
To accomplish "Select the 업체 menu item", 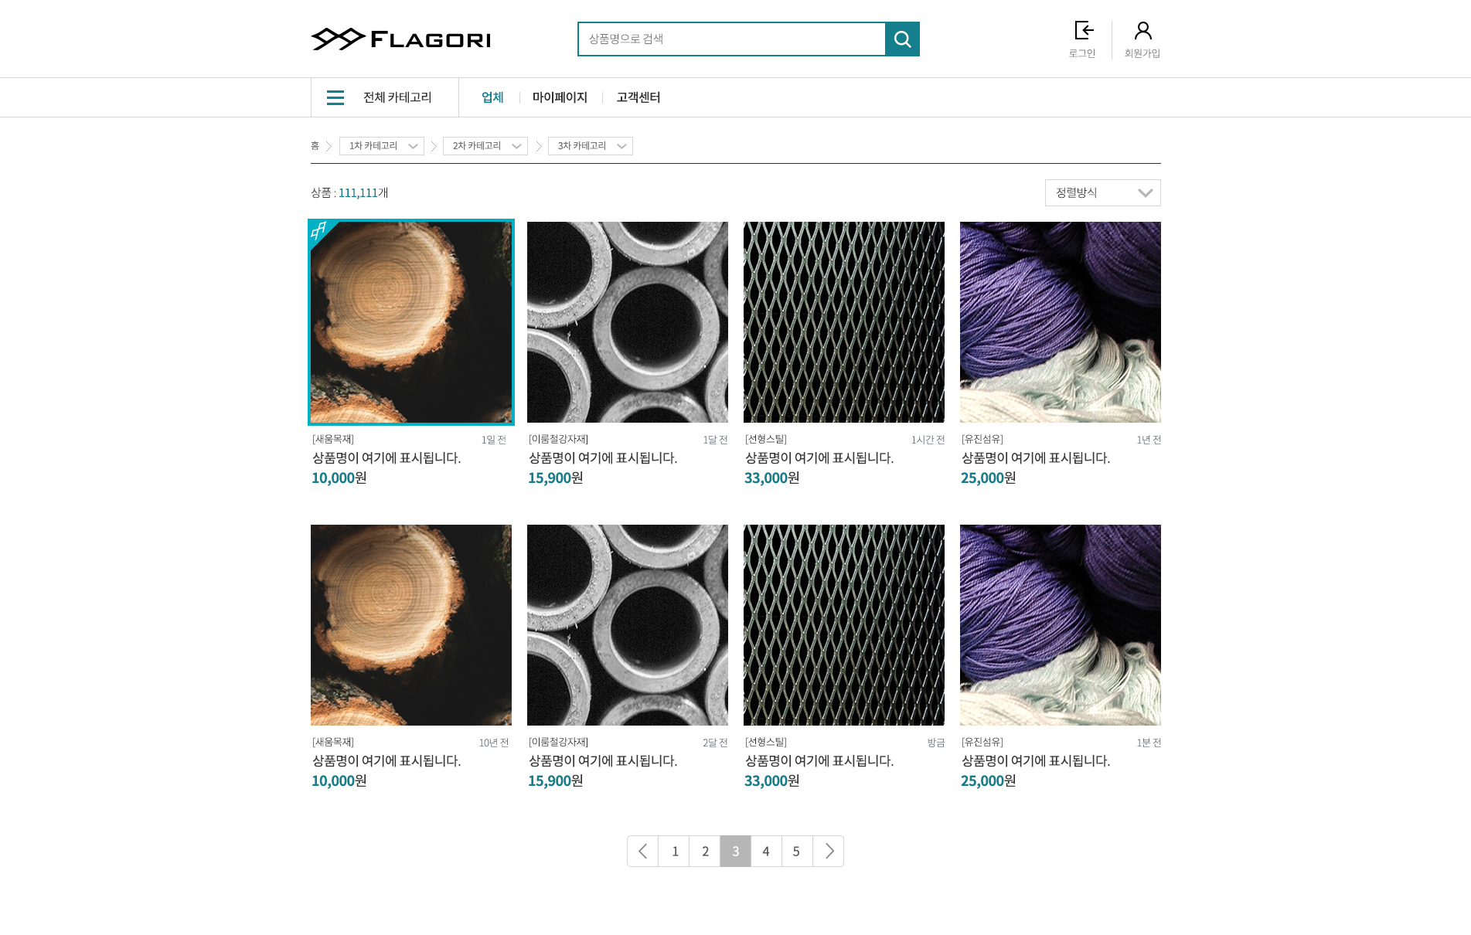I will [x=492, y=97].
